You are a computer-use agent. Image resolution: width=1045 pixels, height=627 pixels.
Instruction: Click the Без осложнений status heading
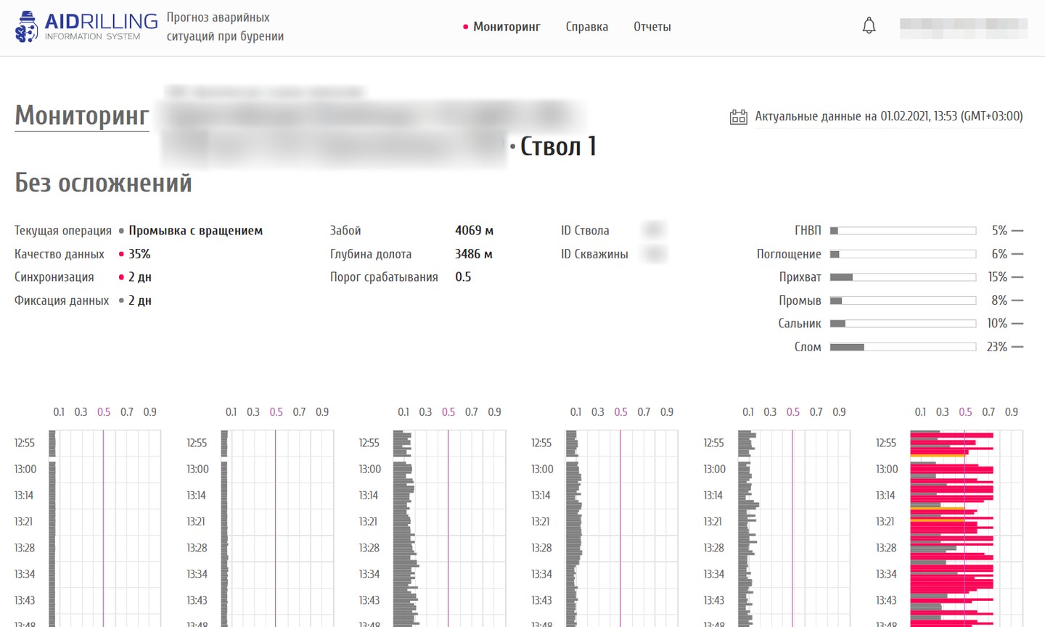click(104, 183)
